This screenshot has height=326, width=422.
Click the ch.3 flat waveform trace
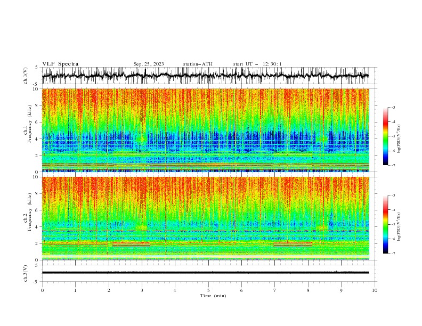pos(205,273)
